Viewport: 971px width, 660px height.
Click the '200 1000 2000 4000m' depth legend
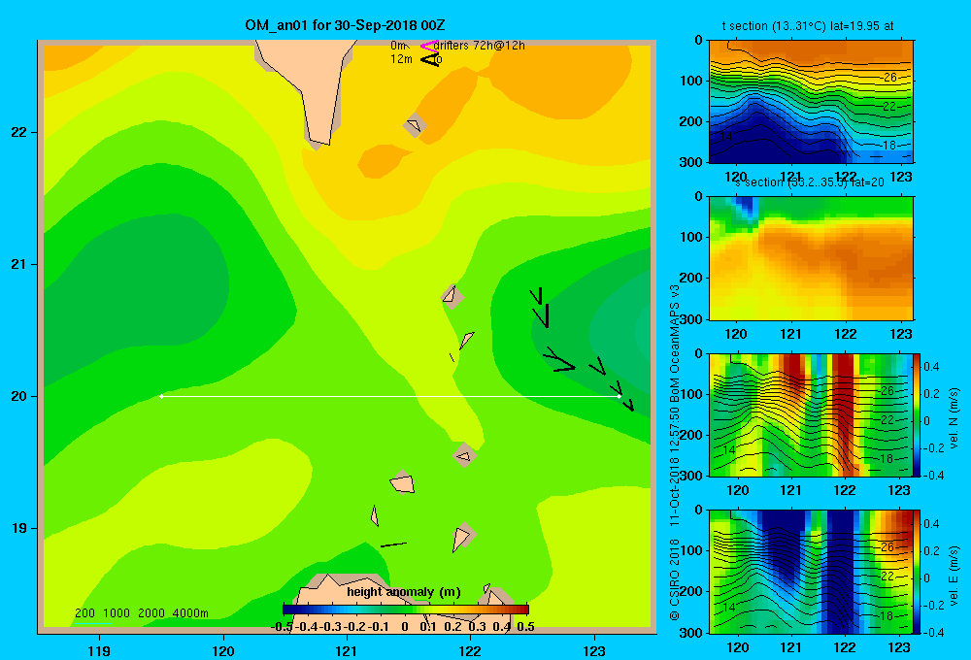click(141, 613)
